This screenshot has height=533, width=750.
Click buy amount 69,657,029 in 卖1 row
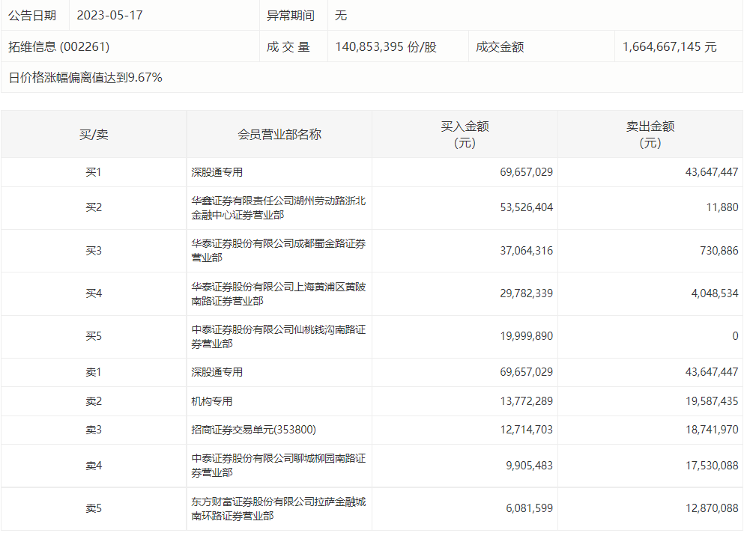click(x=526, y=372)
